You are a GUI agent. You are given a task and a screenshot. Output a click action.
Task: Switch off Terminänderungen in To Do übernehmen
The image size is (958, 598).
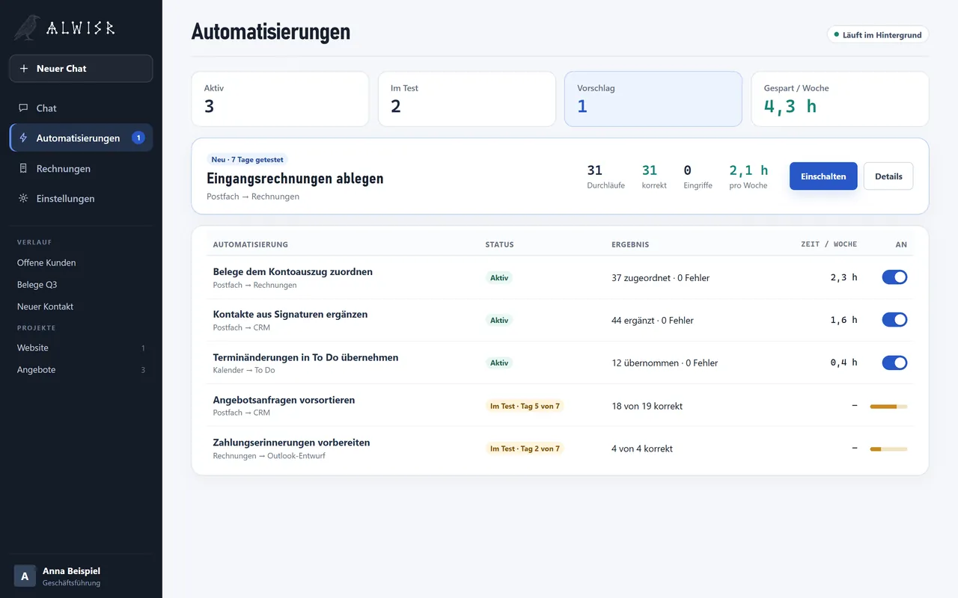pos(894,363)
